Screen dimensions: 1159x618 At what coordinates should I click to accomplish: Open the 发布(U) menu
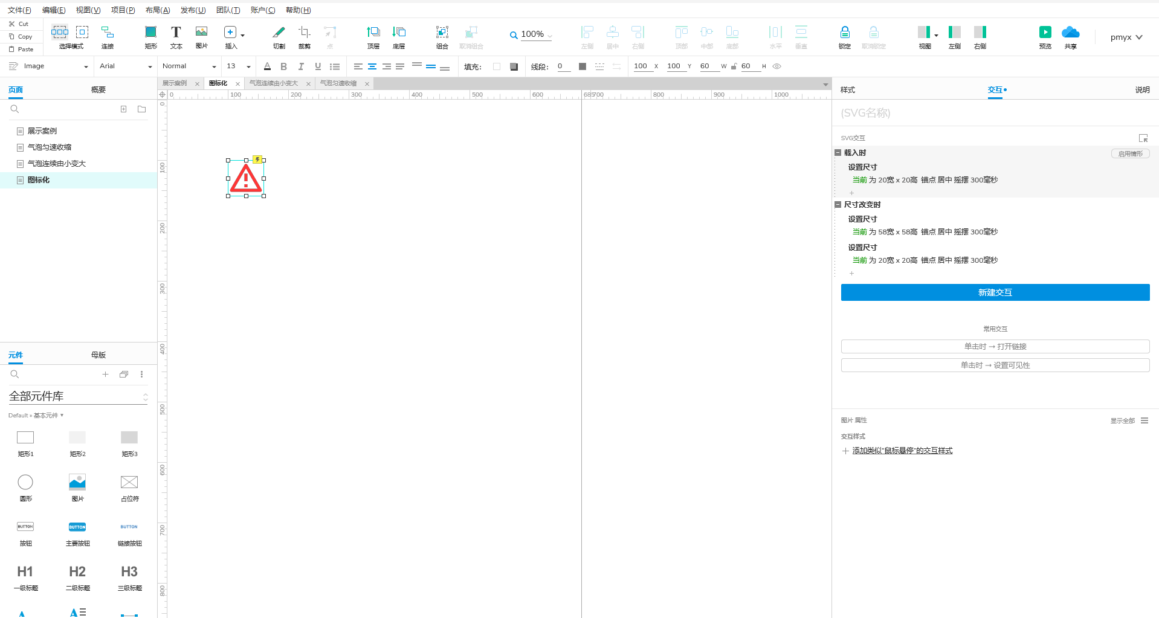click(x=193, y=10)
